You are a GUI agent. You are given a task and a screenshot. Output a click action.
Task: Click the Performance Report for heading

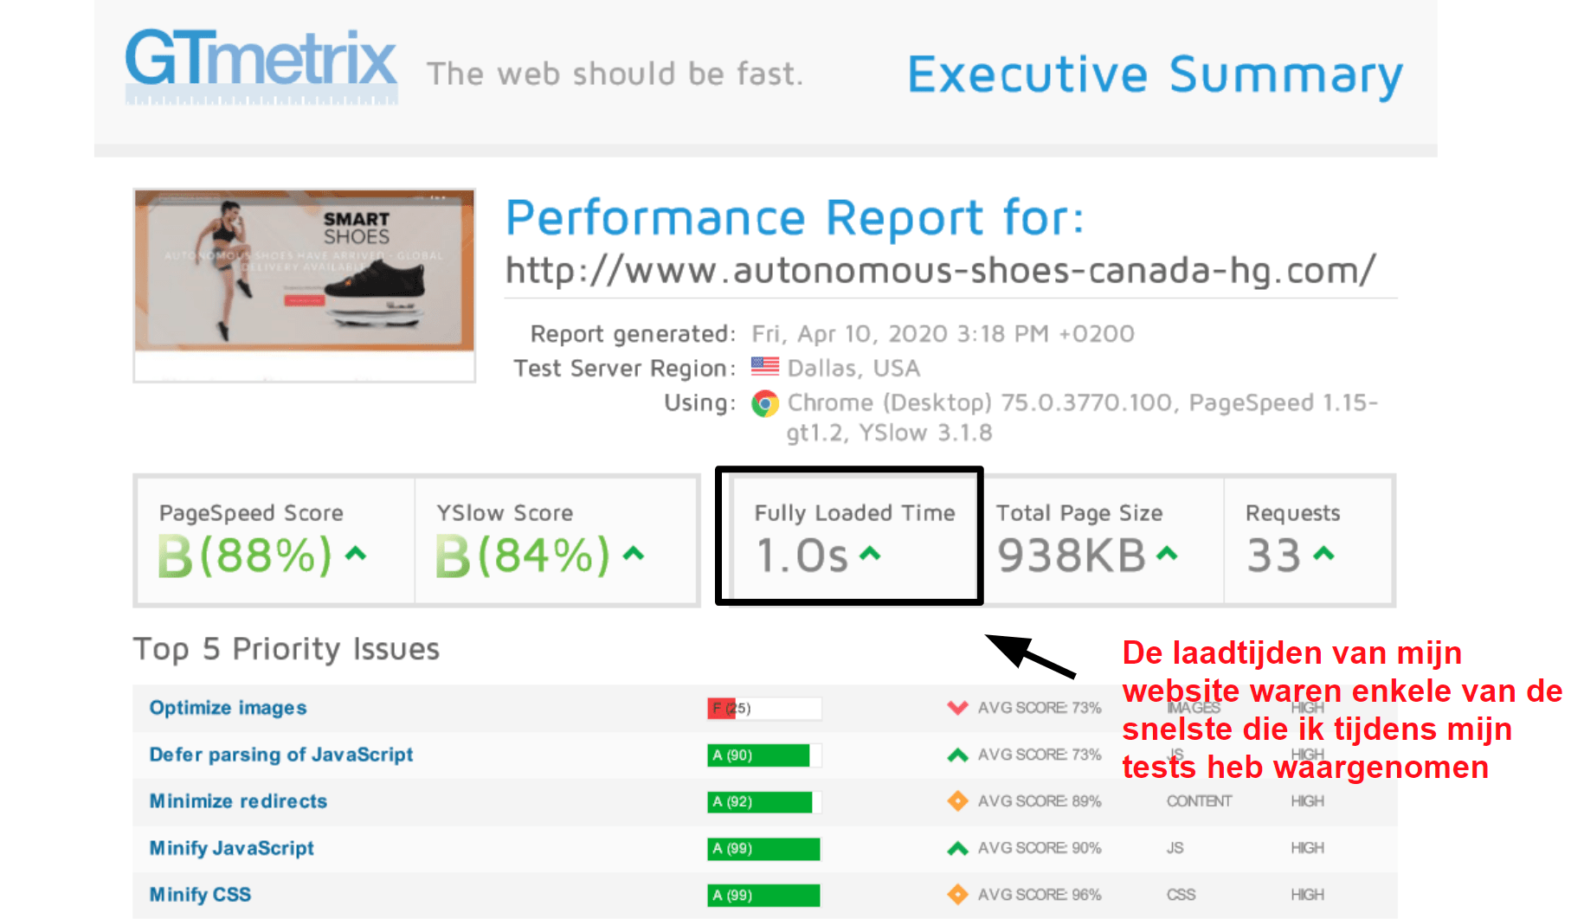(795, 216)
